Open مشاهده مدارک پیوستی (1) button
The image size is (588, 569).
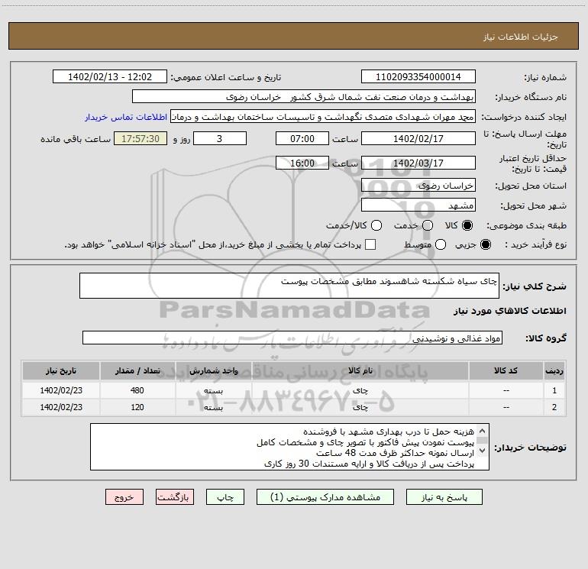[x=325, y=497]
